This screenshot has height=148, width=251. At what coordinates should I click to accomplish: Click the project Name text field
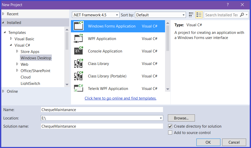tap(102, 110)
